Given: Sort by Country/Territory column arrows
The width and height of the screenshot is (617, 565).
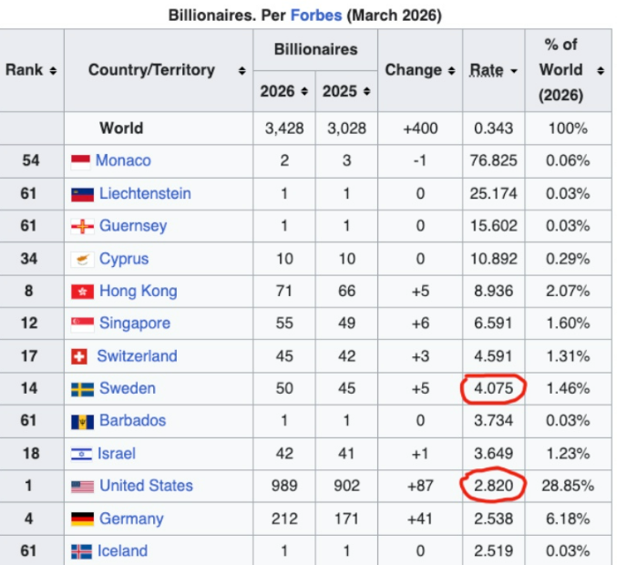Looking at the screenshot, I should tap(242, 70).
